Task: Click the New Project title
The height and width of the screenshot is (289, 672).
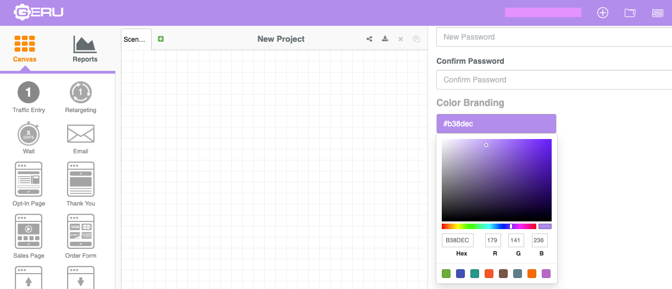Action: [281, 39]
